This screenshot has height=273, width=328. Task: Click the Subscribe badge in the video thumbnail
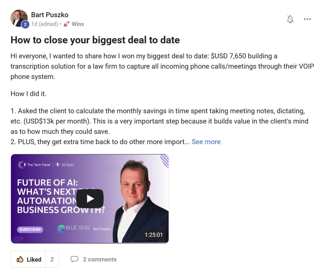30,229
